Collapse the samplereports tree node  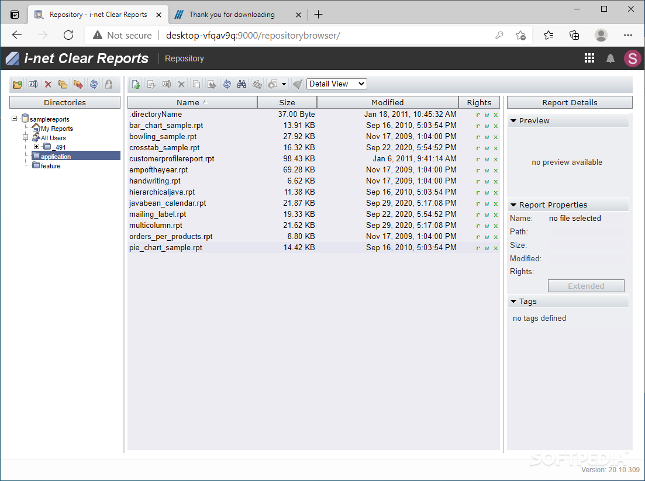tap(15, 119)
